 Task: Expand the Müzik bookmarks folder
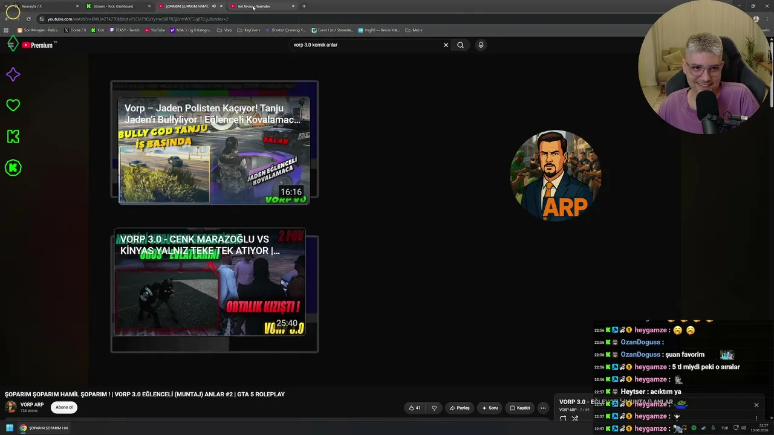click(x=414, y=30)
